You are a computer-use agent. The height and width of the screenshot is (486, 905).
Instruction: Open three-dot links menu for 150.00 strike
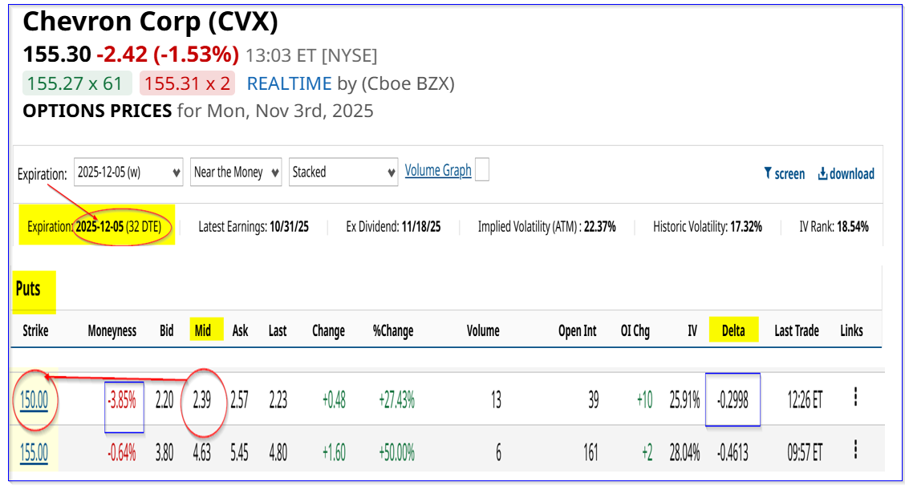pyautogui.click(x=855, y=397)
